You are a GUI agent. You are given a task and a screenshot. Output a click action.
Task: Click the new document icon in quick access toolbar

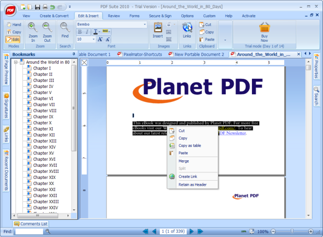point(23,7)
